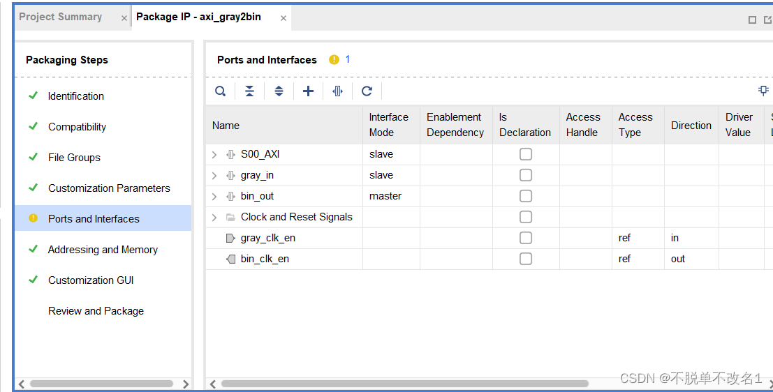Click the Add plus icon in toolbar
The image size is (773, 392).
click(308, 91)
